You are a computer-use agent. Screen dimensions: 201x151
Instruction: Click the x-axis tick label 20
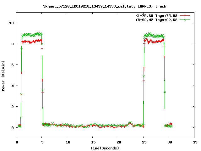click(x=119, y=142)
